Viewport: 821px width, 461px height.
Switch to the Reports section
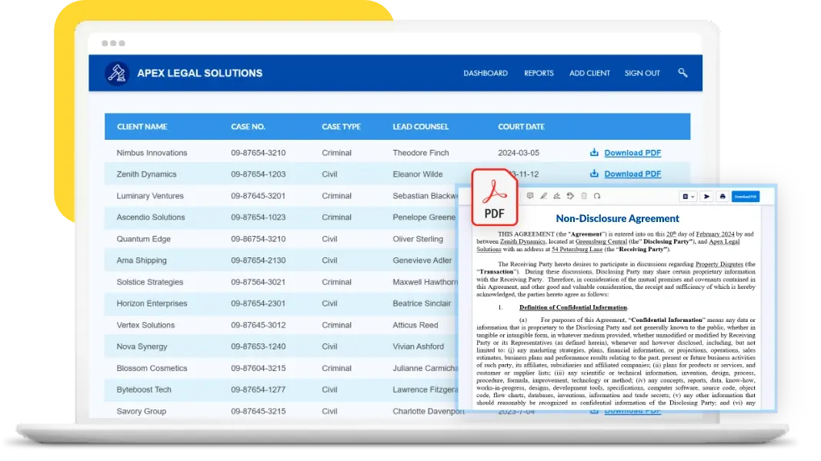point(539,73)
